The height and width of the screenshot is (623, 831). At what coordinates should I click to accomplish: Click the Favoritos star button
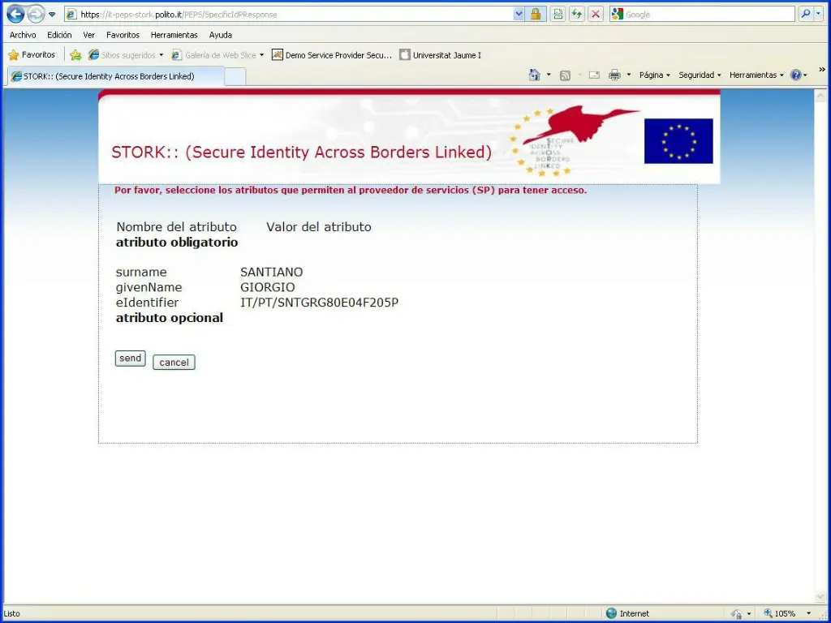(x=32, y=54)
